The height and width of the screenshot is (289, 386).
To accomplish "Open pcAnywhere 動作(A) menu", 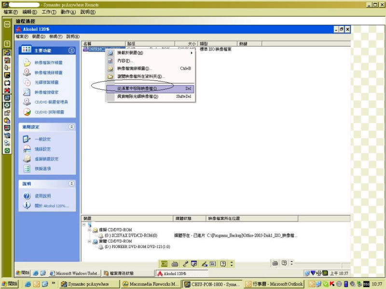I will coord(68,12).
